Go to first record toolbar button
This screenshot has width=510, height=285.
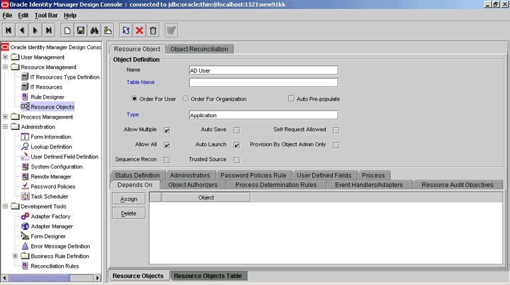click(x=9, y=30)
